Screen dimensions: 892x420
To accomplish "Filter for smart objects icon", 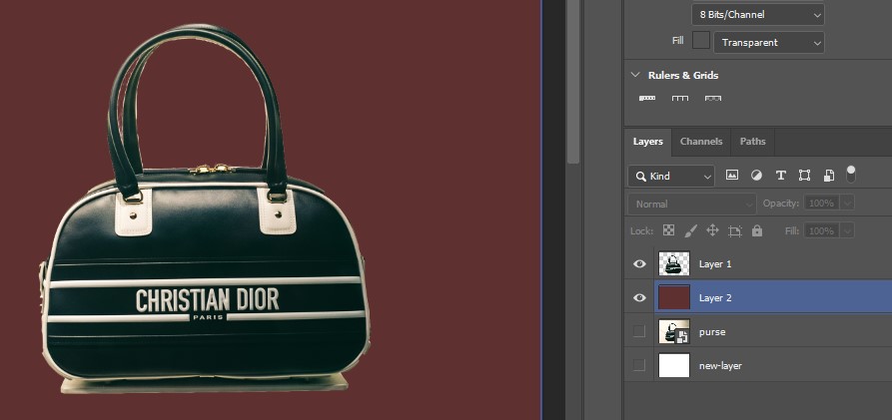I will (828, 176).
